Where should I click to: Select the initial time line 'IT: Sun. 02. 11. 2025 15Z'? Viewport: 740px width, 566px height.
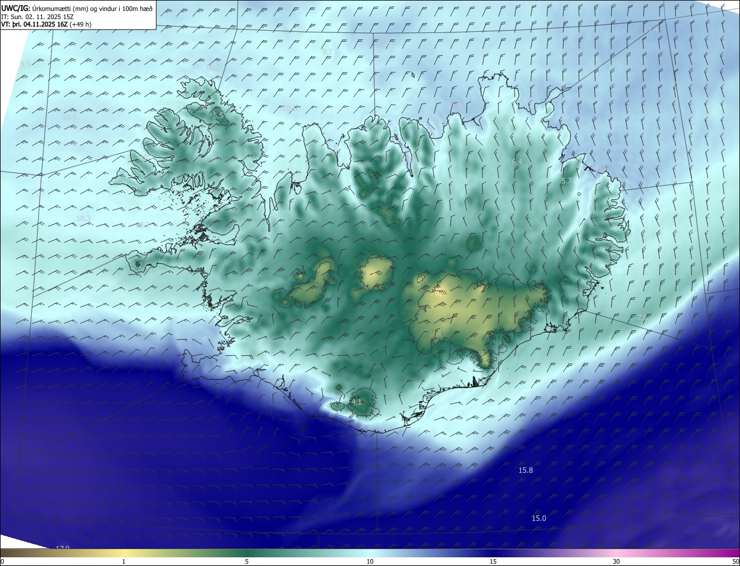pyautogui.click(x=37, y=16)
